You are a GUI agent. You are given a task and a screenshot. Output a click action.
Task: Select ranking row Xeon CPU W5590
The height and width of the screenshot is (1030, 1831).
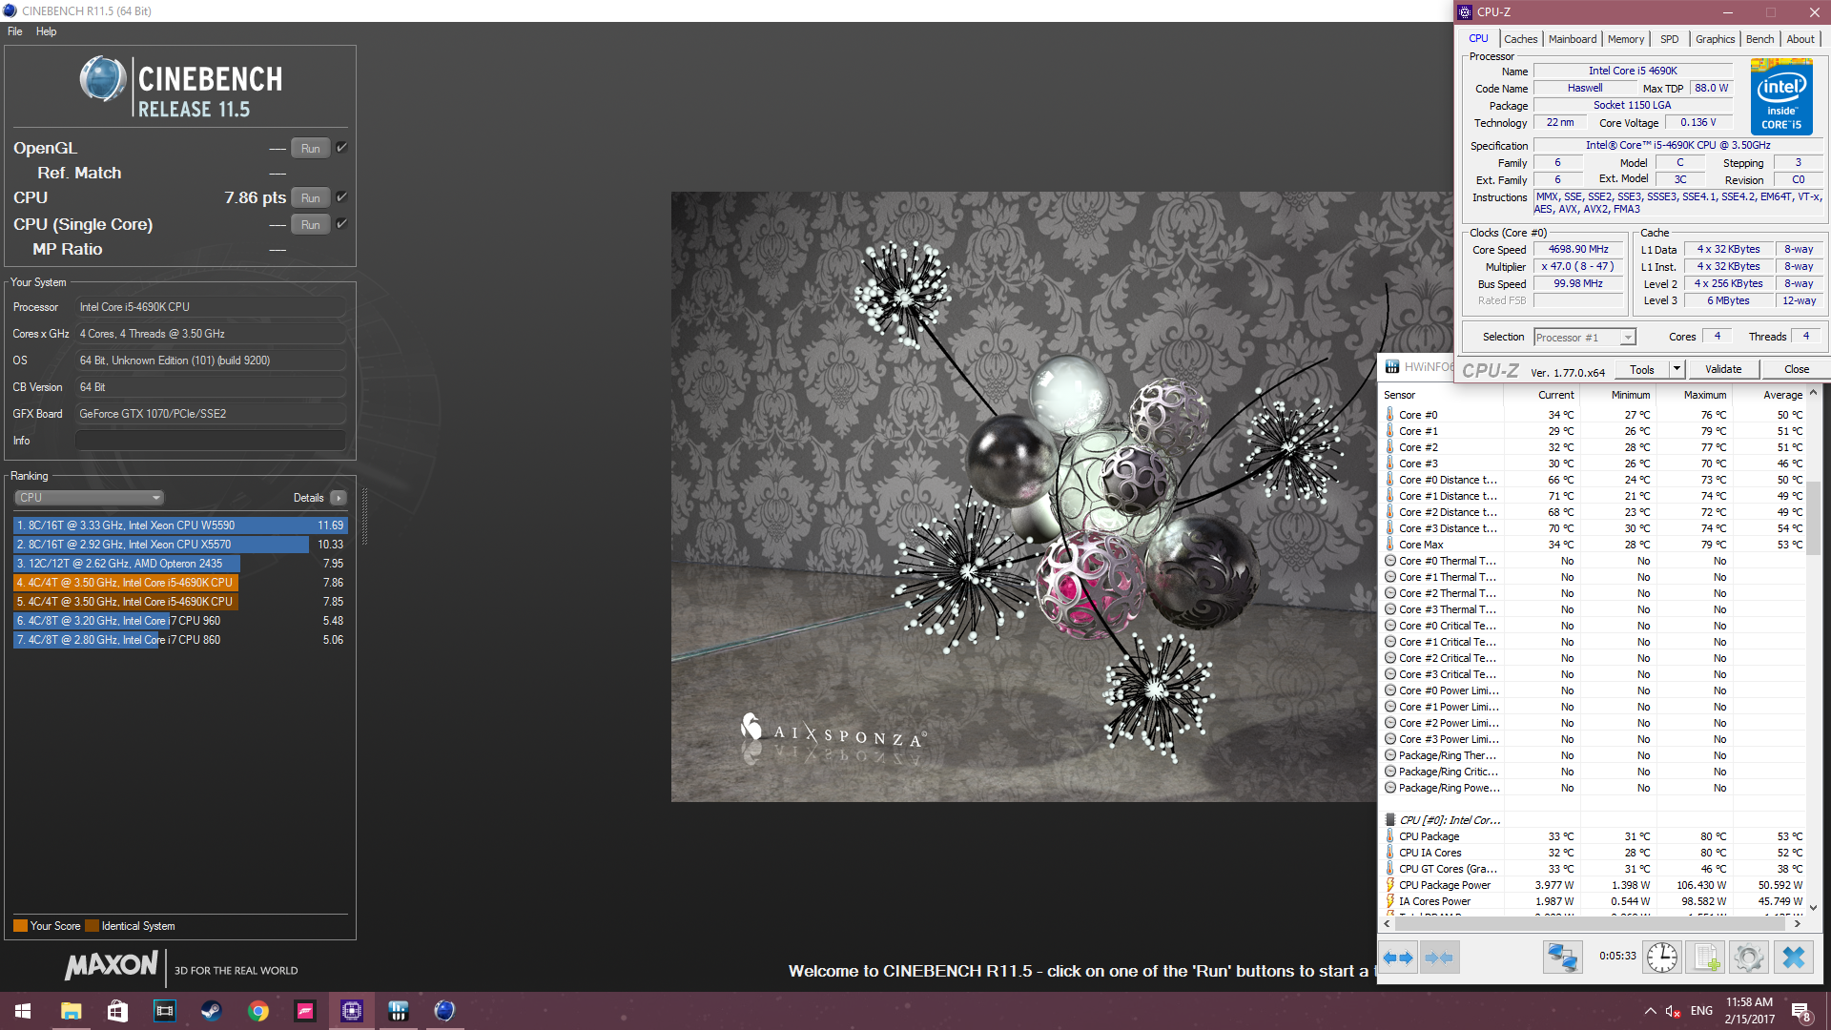tap(180, 525)
